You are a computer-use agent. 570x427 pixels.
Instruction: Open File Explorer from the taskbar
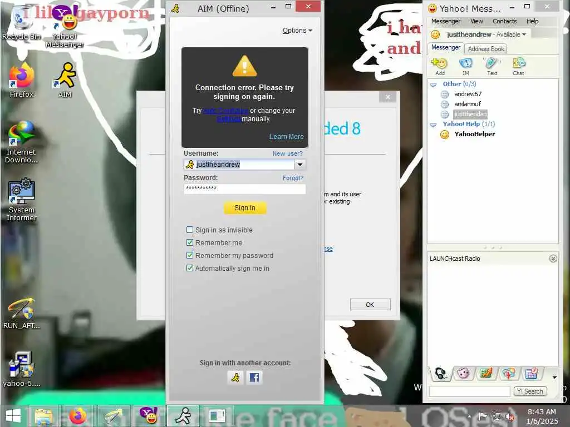click(43, 416)
